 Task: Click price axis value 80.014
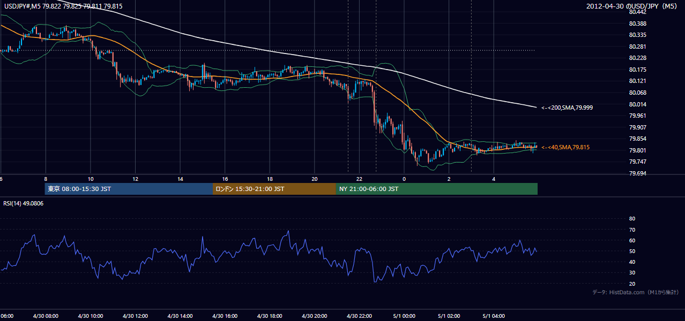pos(637,104)
